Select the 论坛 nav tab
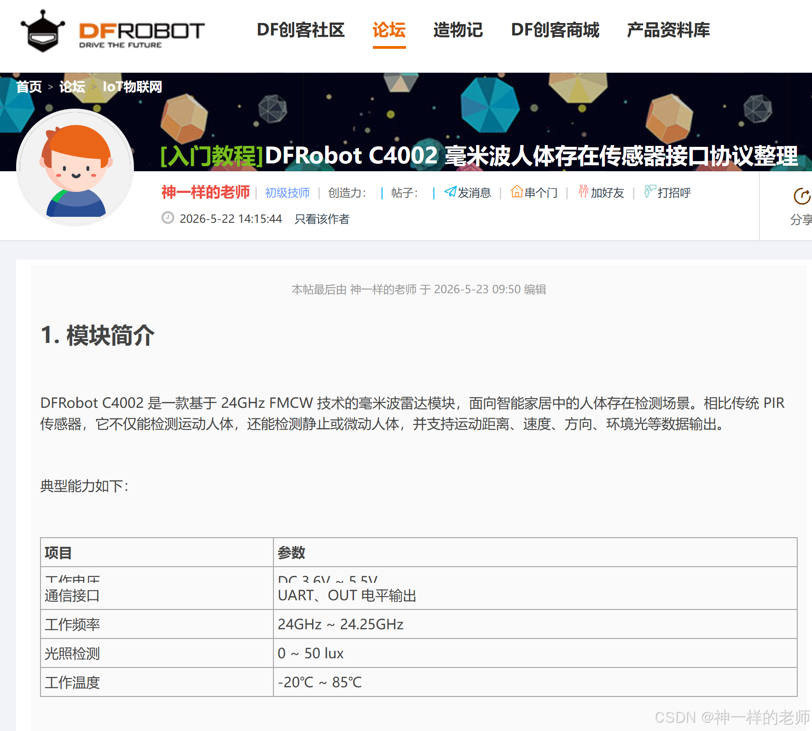812x731 pixels. click(389, 30)
